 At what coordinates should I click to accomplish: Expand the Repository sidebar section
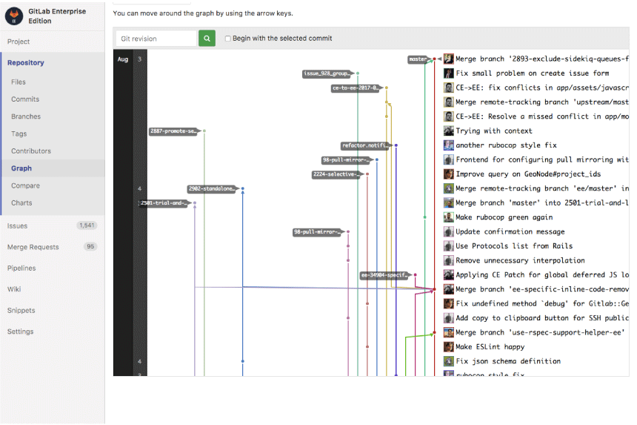coord(26,62)
